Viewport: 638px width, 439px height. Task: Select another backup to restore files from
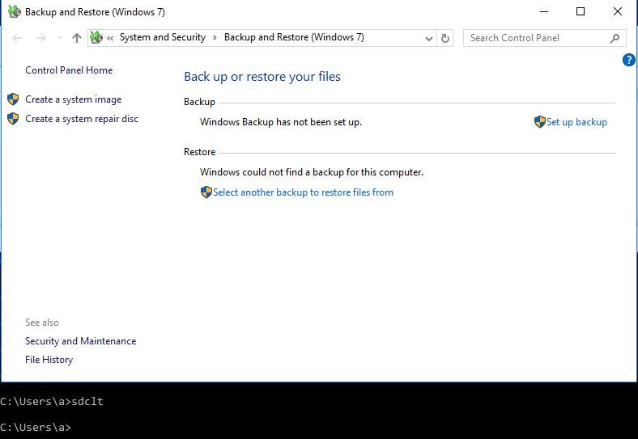pos(303,192)
